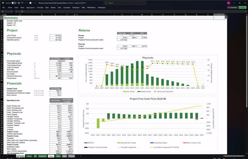Viewport: 248px width, 159px height.
Task: Click the Insert Function fx icon
Action: tap(22, 11)
